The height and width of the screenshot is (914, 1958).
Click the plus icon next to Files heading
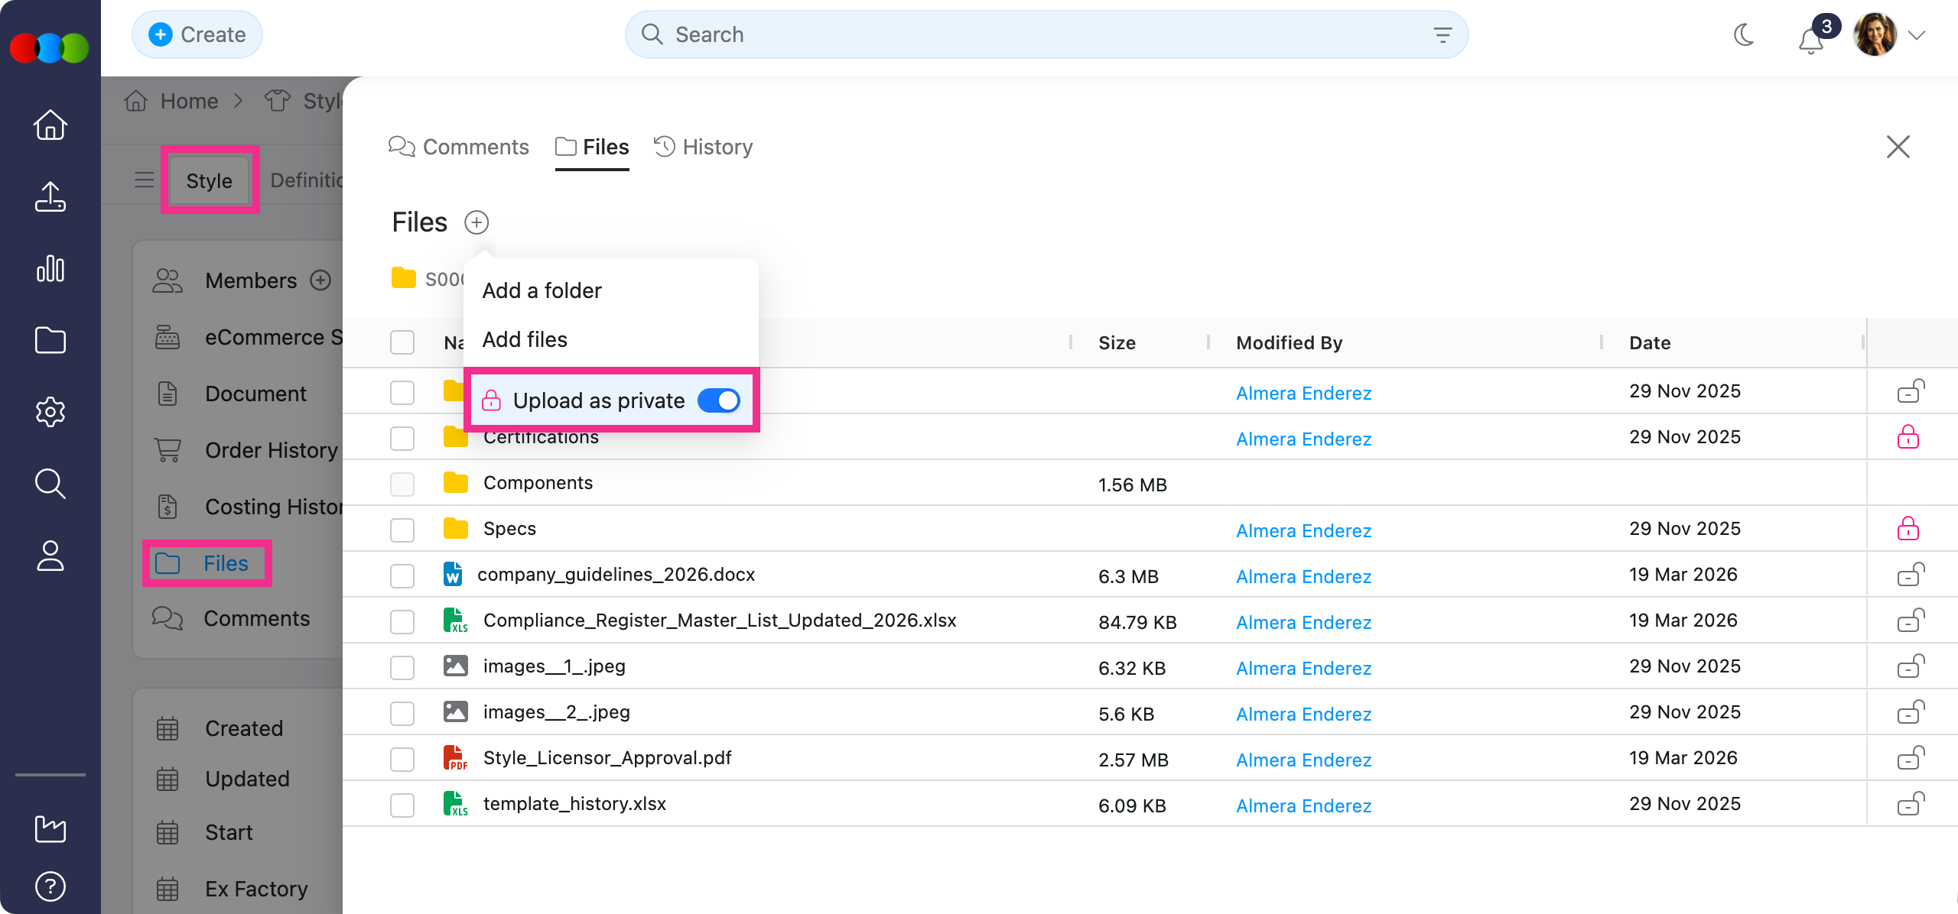476,222
